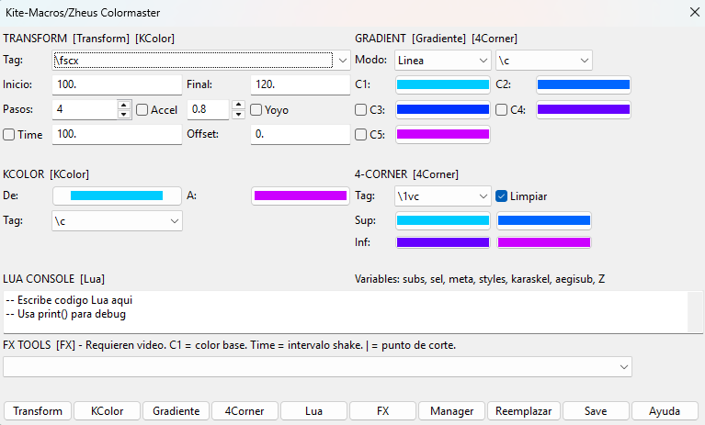Click the accel value field 0.8
Image resolution: width=705 pixels, height=425 pixels.
pos(209,109)
